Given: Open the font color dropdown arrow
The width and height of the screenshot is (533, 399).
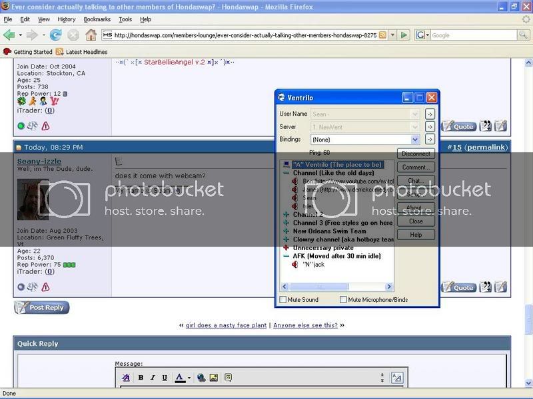Looking at the screenshot, I should pos(189,378).
